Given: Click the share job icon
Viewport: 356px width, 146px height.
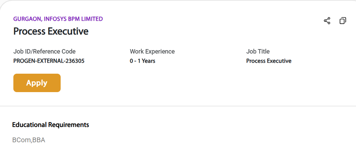Looking at the screenshot, I should (327, 21).
